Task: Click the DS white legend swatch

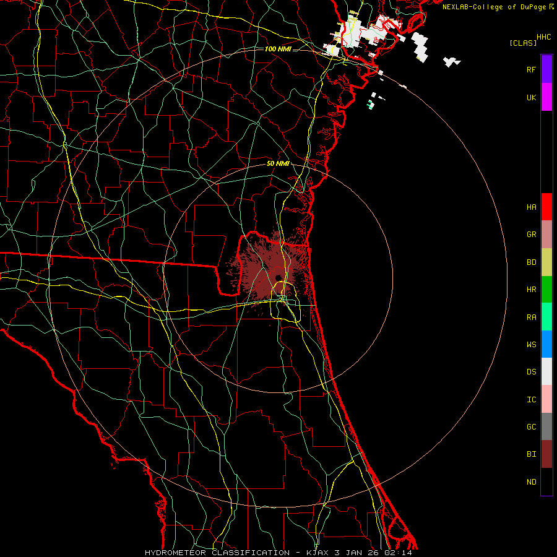Action: point(546,371)
